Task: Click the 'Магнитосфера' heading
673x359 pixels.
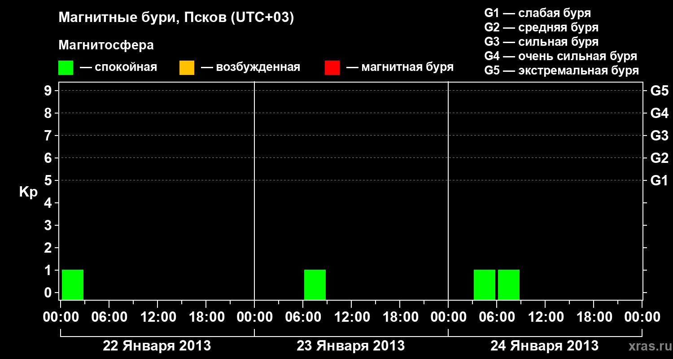Action: (106, 45)
